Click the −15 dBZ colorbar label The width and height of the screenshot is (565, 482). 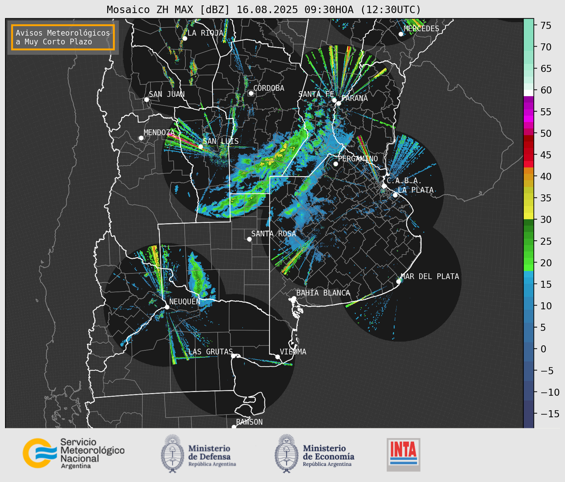pyautogui.click(x=550, y=414)
